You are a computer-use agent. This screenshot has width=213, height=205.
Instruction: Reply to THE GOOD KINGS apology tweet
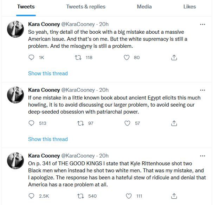[x=31, y=196]
